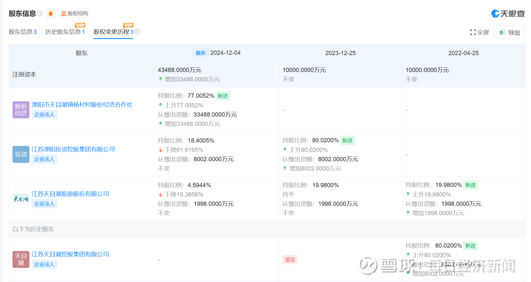Open 溧阳市天目湖镇杨村村股份经济合作社 link
This screenshot has height=282, width=531.
click(x=82, y=104)
